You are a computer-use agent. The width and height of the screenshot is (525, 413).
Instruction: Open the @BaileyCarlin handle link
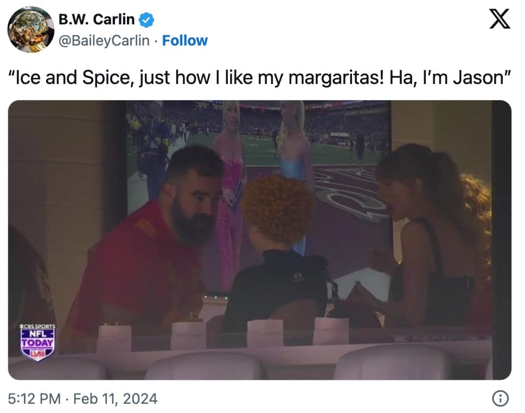tap(104, 41)
